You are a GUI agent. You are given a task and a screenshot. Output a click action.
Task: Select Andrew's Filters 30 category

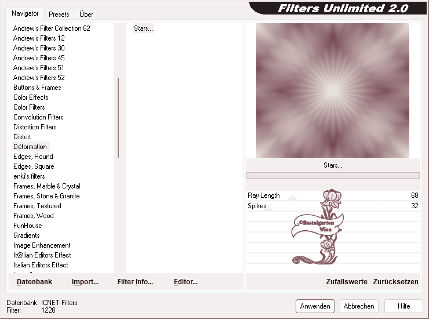coord(39,48)
